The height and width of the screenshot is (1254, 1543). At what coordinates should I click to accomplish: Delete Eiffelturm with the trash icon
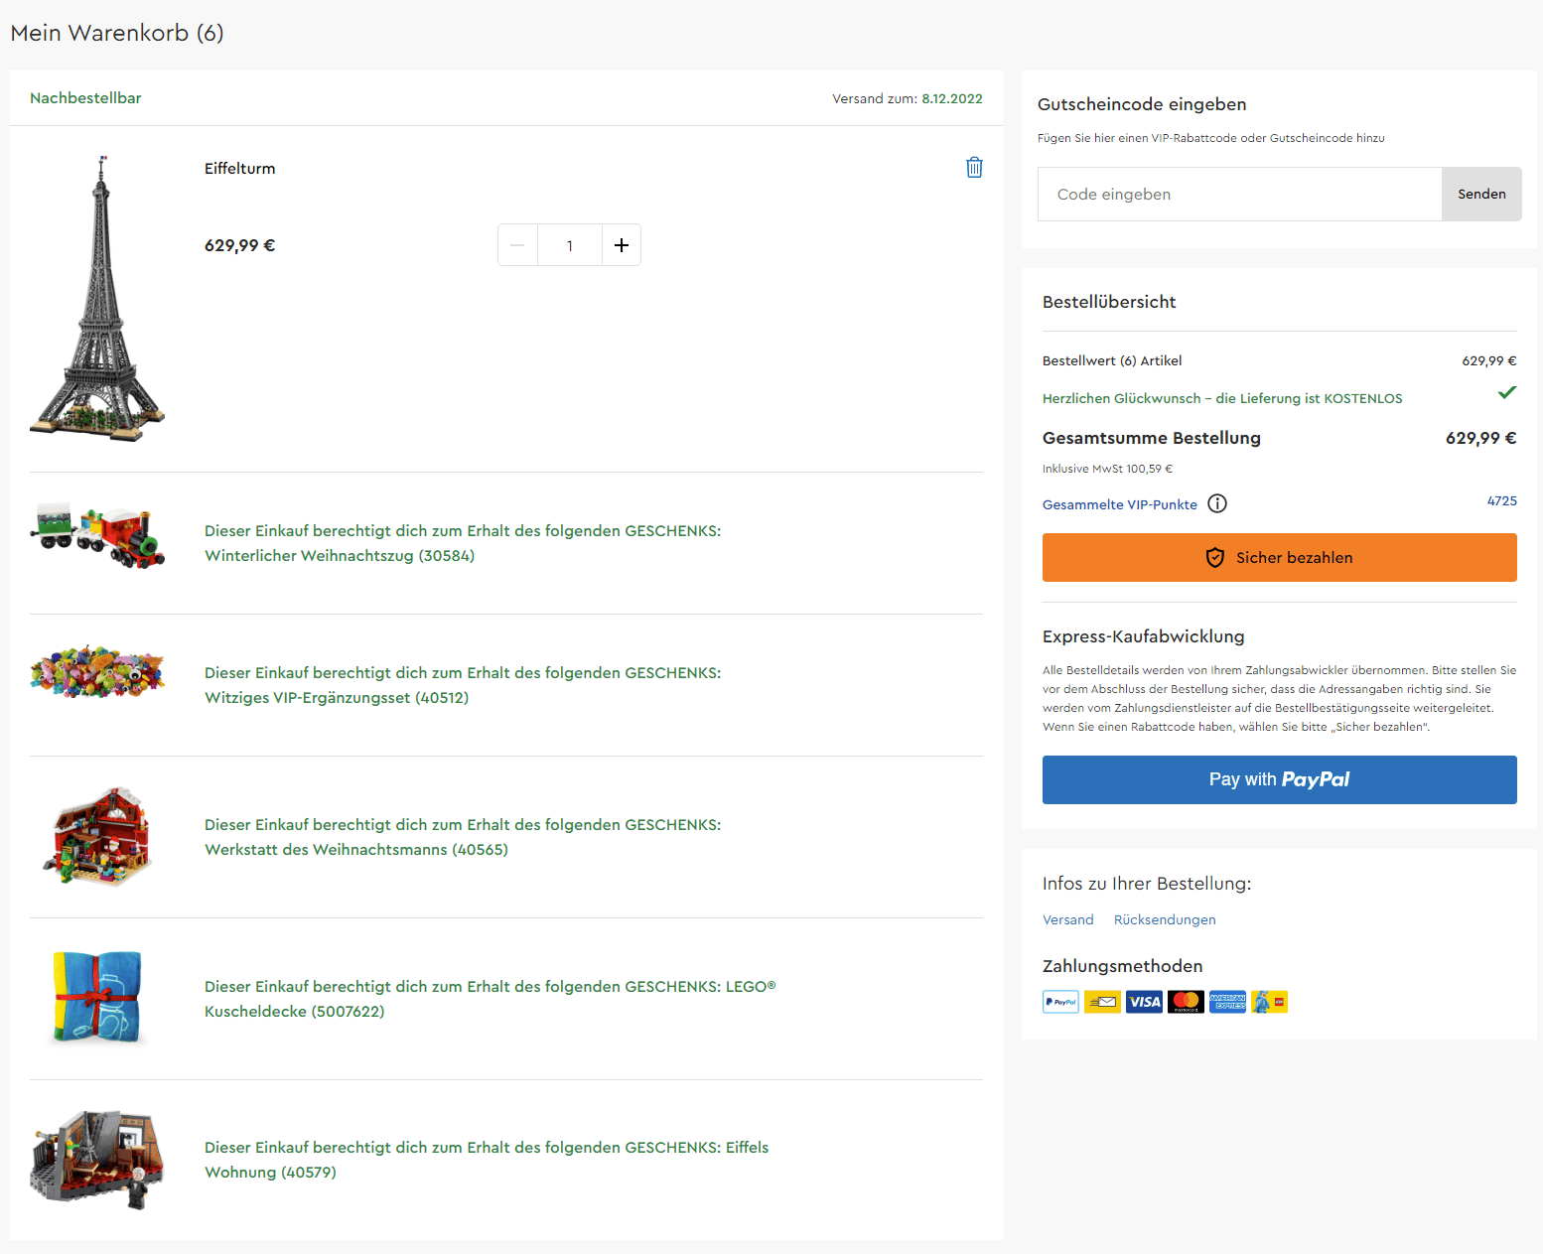974,168
